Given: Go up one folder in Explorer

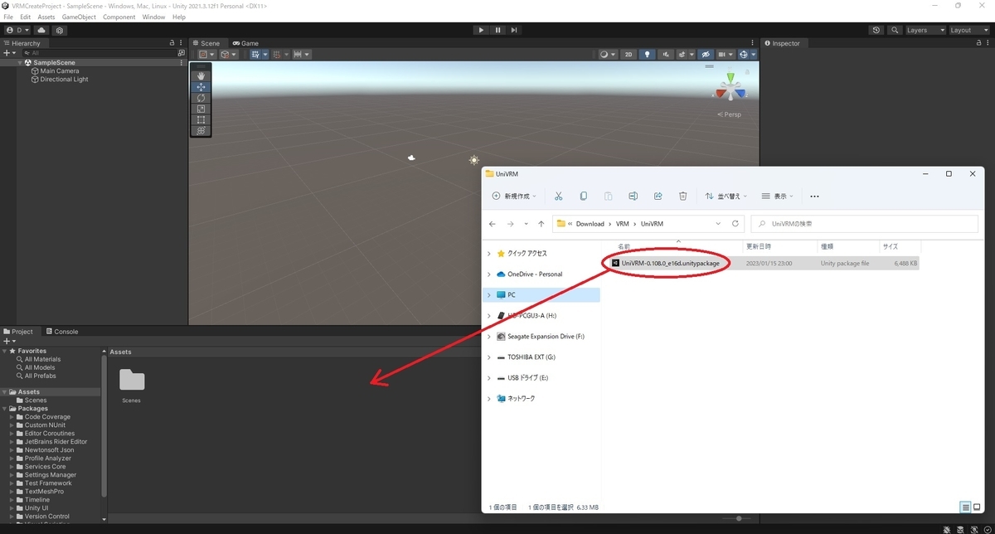Looking at the screenshot, I should [541, 224].
